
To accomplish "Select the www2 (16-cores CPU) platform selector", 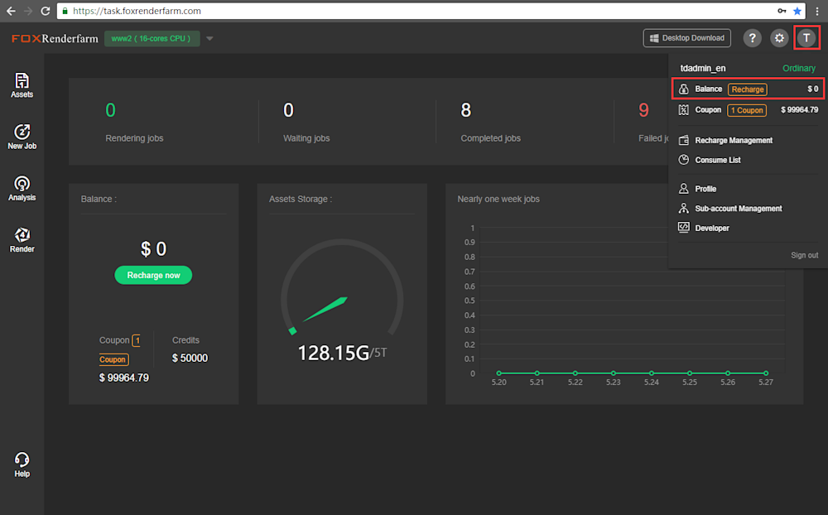I will pos(152,39).
